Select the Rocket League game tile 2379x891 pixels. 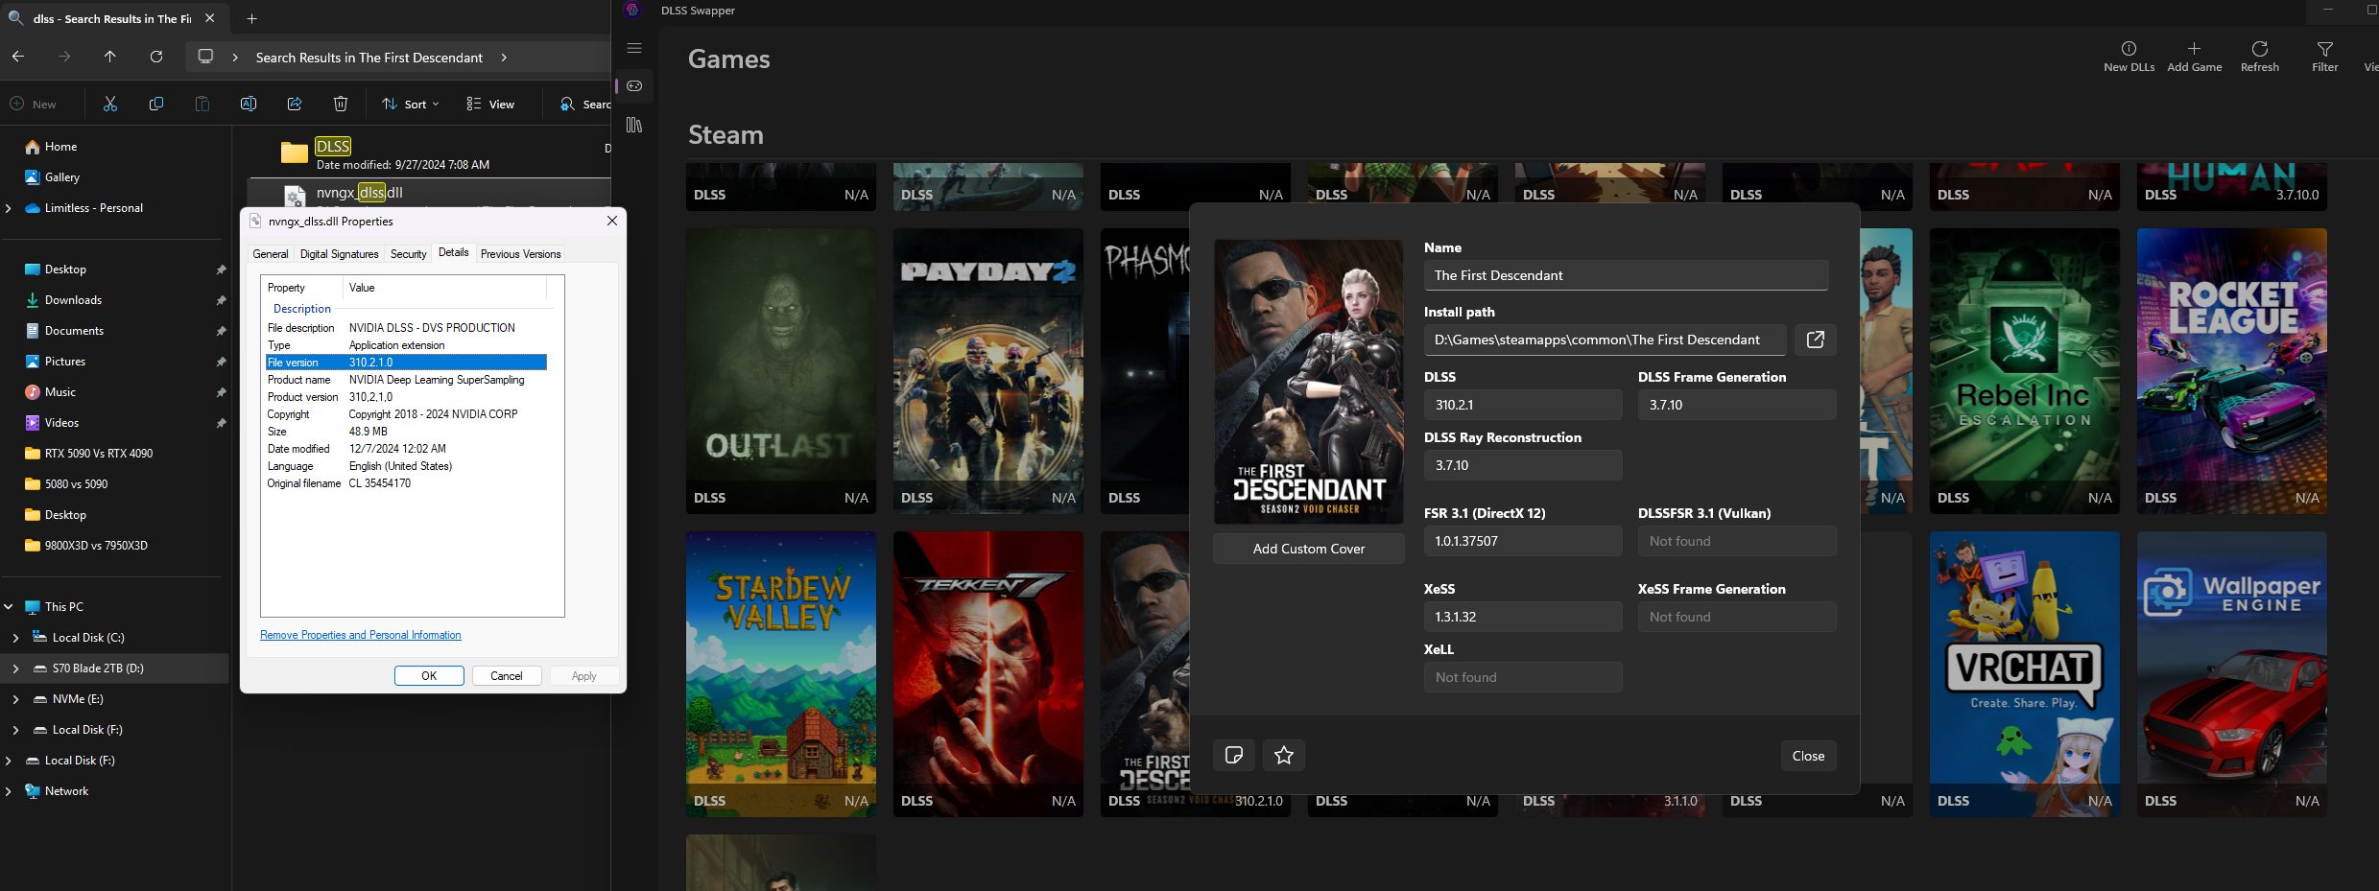pyautogui.click(x=2232, y=371)
